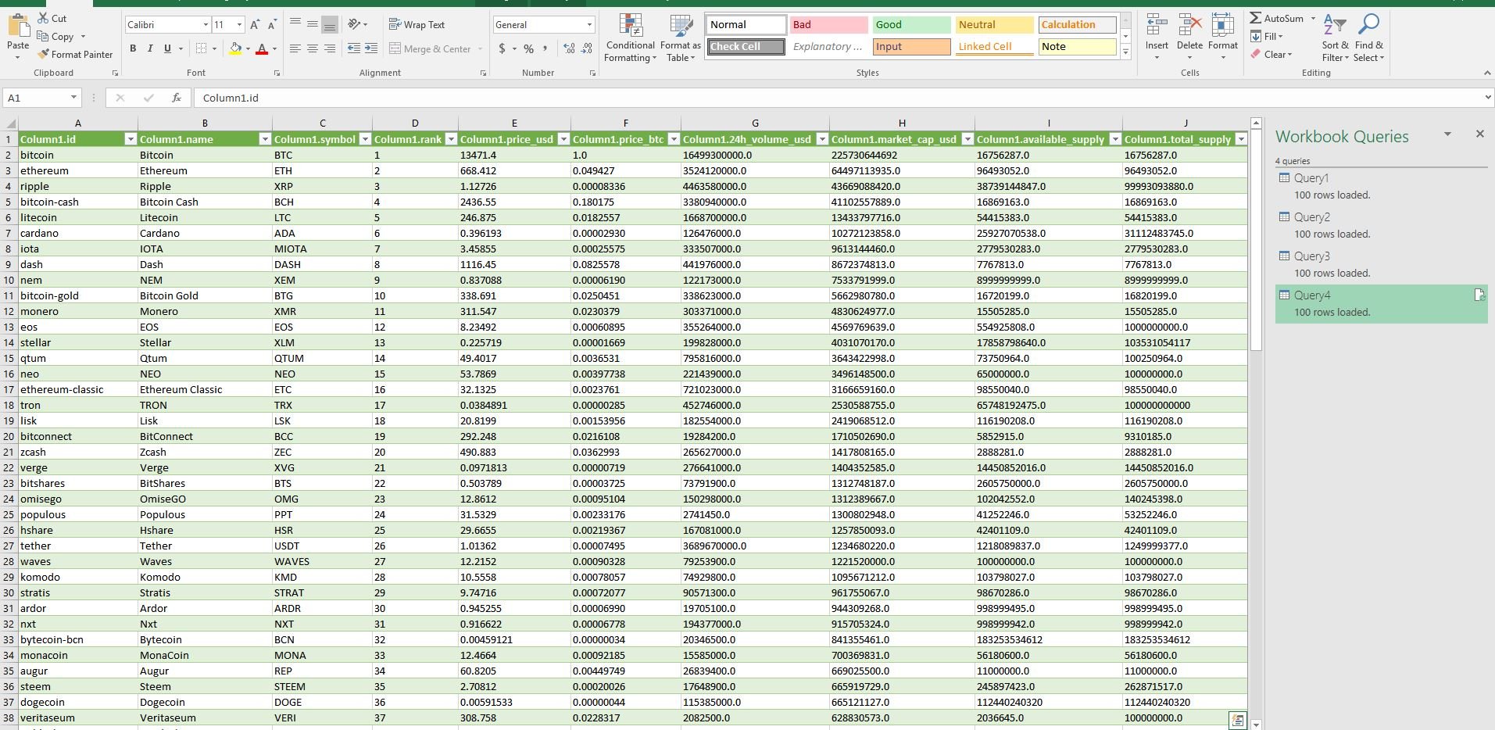The image size is (1495, 730).
Task: Open the Clear eraser dropdown
Action: click(x=1271, y=54)
